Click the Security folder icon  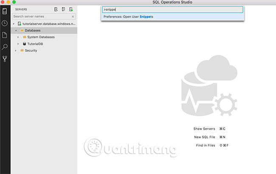(x=22, y=50)
